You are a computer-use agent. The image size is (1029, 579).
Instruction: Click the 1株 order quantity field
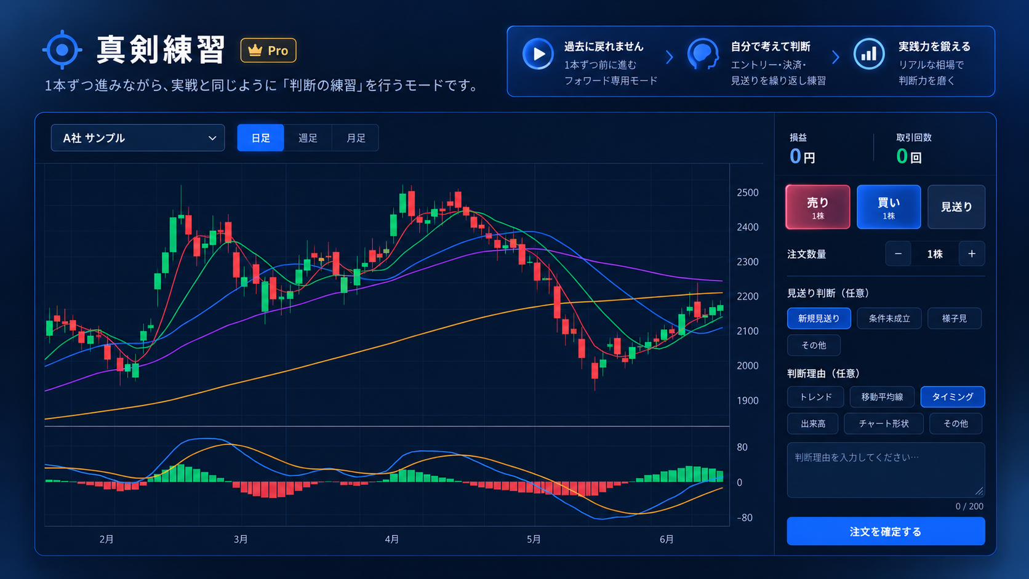(x=935, y=254)
